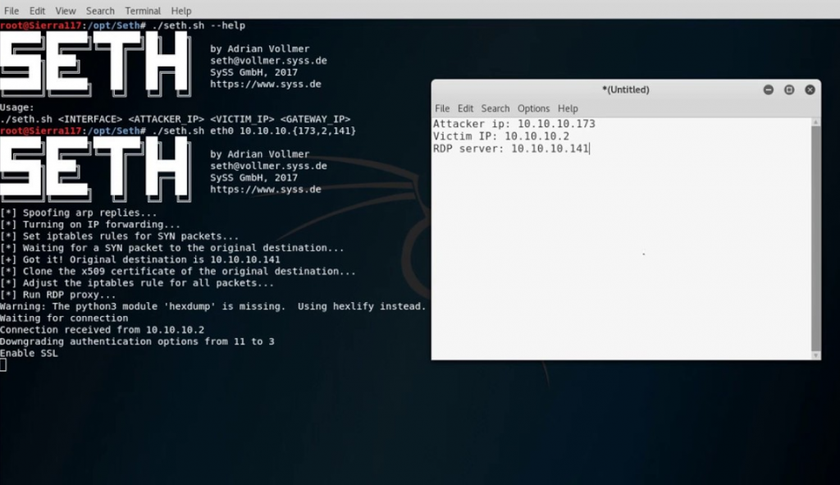Click 'Attacker ip: 10.10.10.173' line in editor
The image size is (840, 485).
(514, 124)
